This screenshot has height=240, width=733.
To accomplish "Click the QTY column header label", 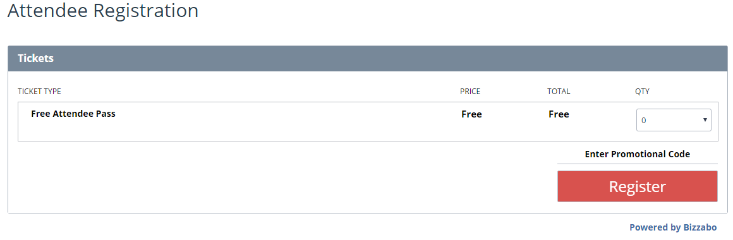I will (x=642, y=92).
